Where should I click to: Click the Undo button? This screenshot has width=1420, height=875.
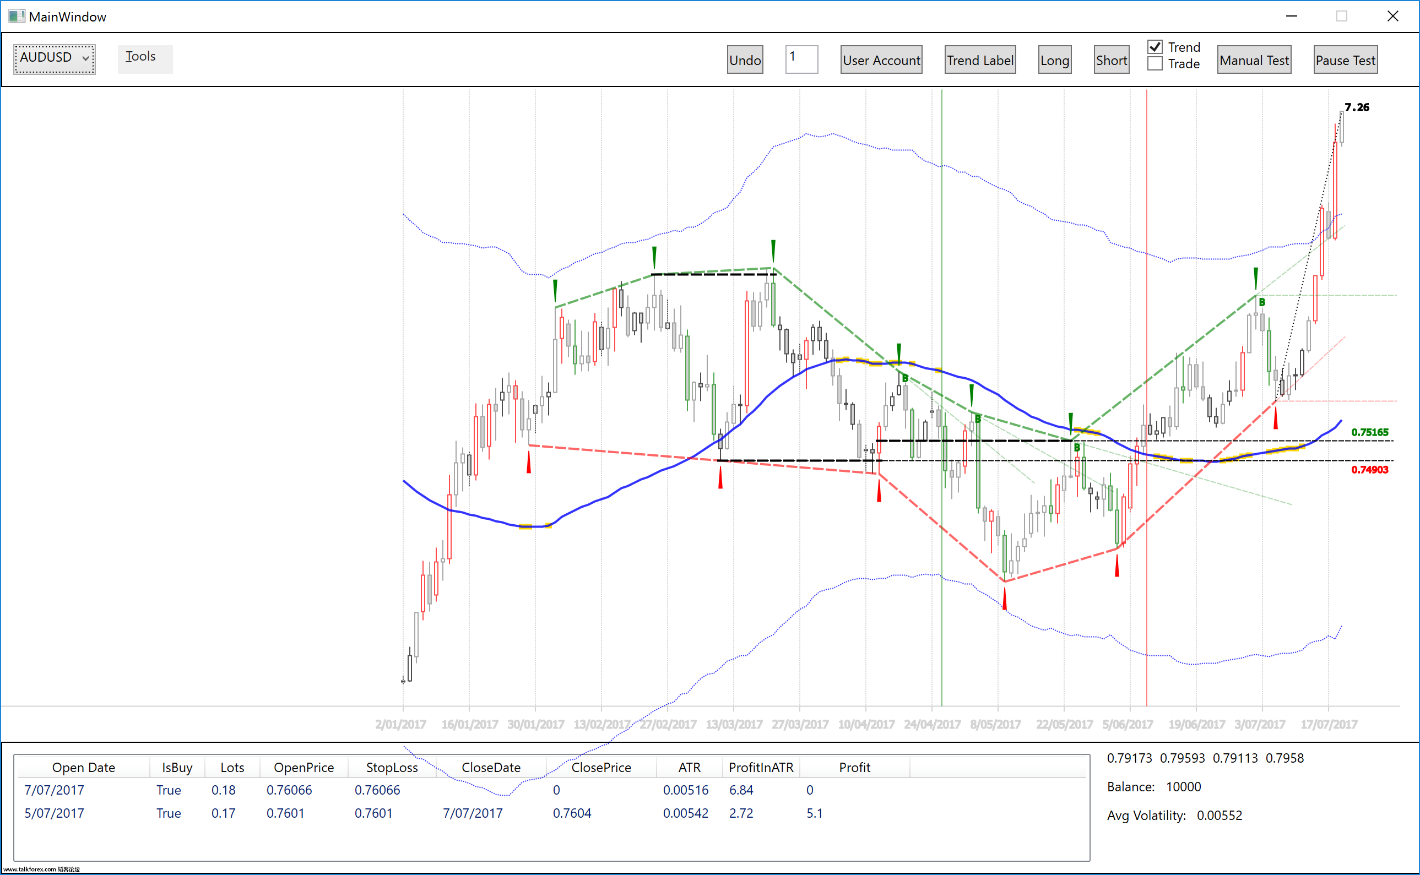point(745,59)
